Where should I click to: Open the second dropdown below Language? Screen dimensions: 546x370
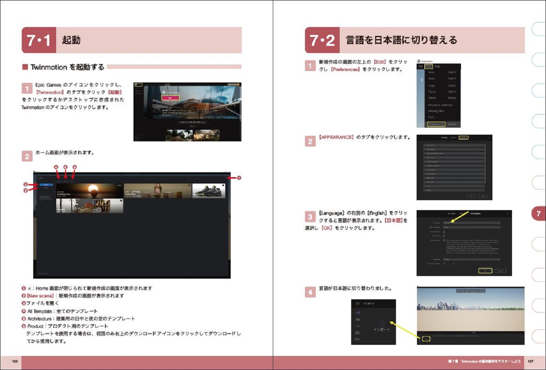pyautogui.click(x=471, y=227)
